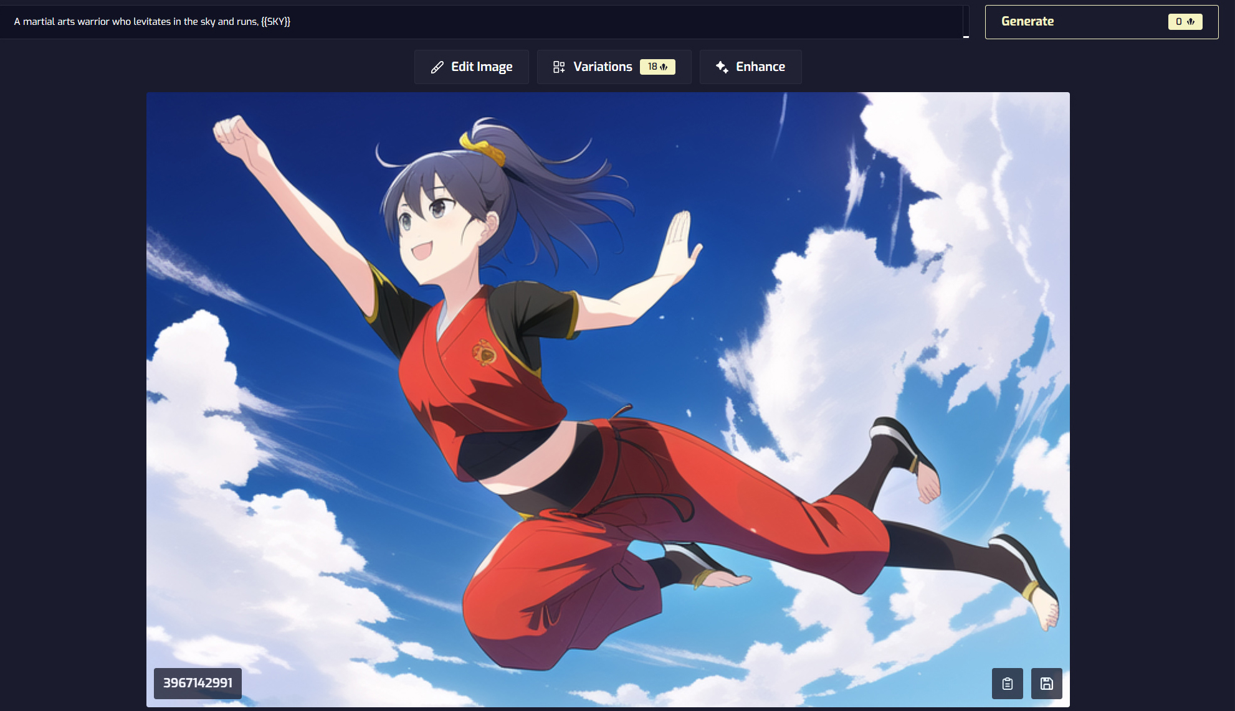Click the prompt box scrollbar
Screen dimensions: 1235x711
[x=966, y=22]
